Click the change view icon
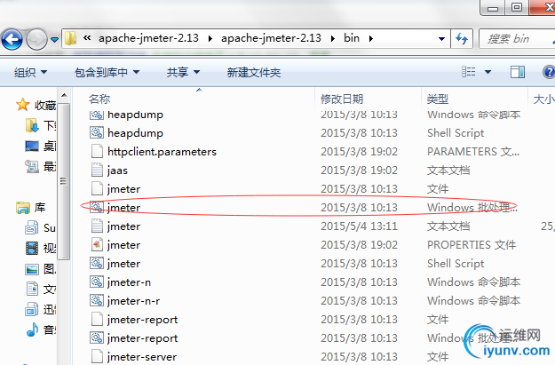The width and height of the screenshot is (555, 365). coord(468,72)
